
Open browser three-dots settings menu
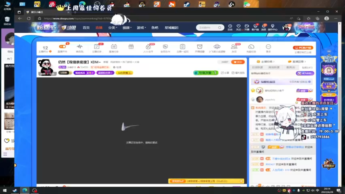click(x=336, y=19)
